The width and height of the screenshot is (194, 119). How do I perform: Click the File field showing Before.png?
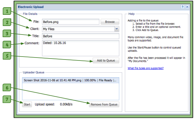[x=70, y=22]
